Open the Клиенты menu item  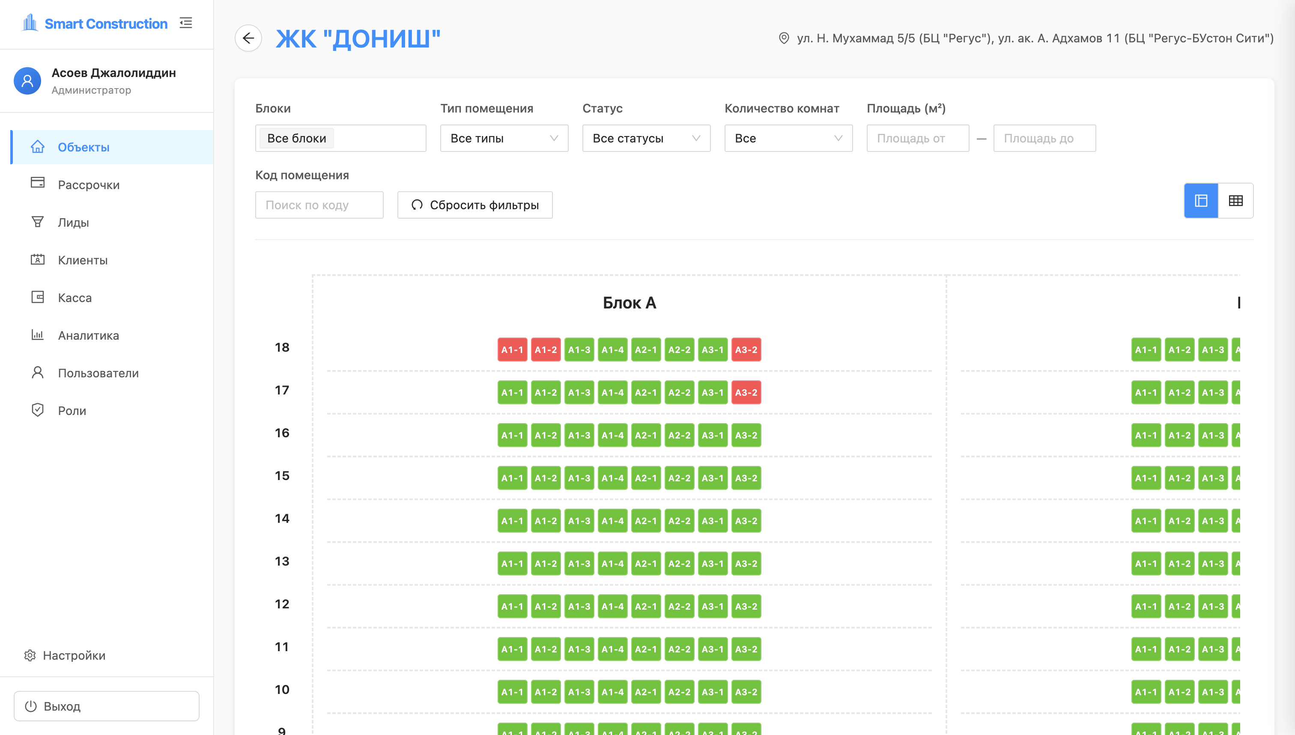[112, 260]
